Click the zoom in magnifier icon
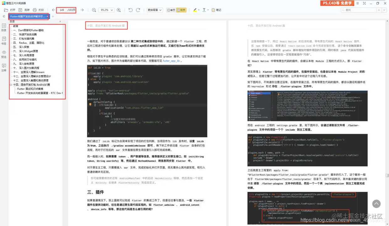This screenshot has width=389, height=226. 119,10
